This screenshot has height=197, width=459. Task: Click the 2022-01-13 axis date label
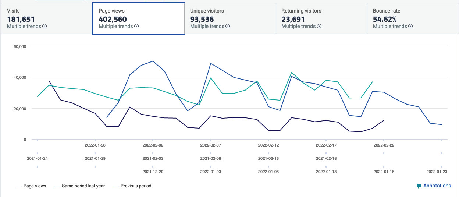click(x=326, y=172)
